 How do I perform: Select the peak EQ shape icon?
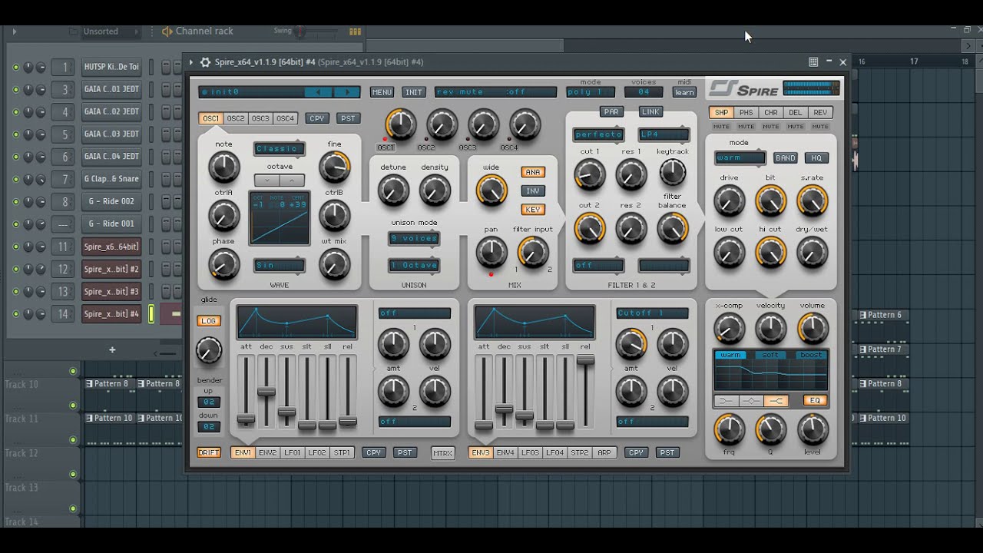[x=751, y=401]
